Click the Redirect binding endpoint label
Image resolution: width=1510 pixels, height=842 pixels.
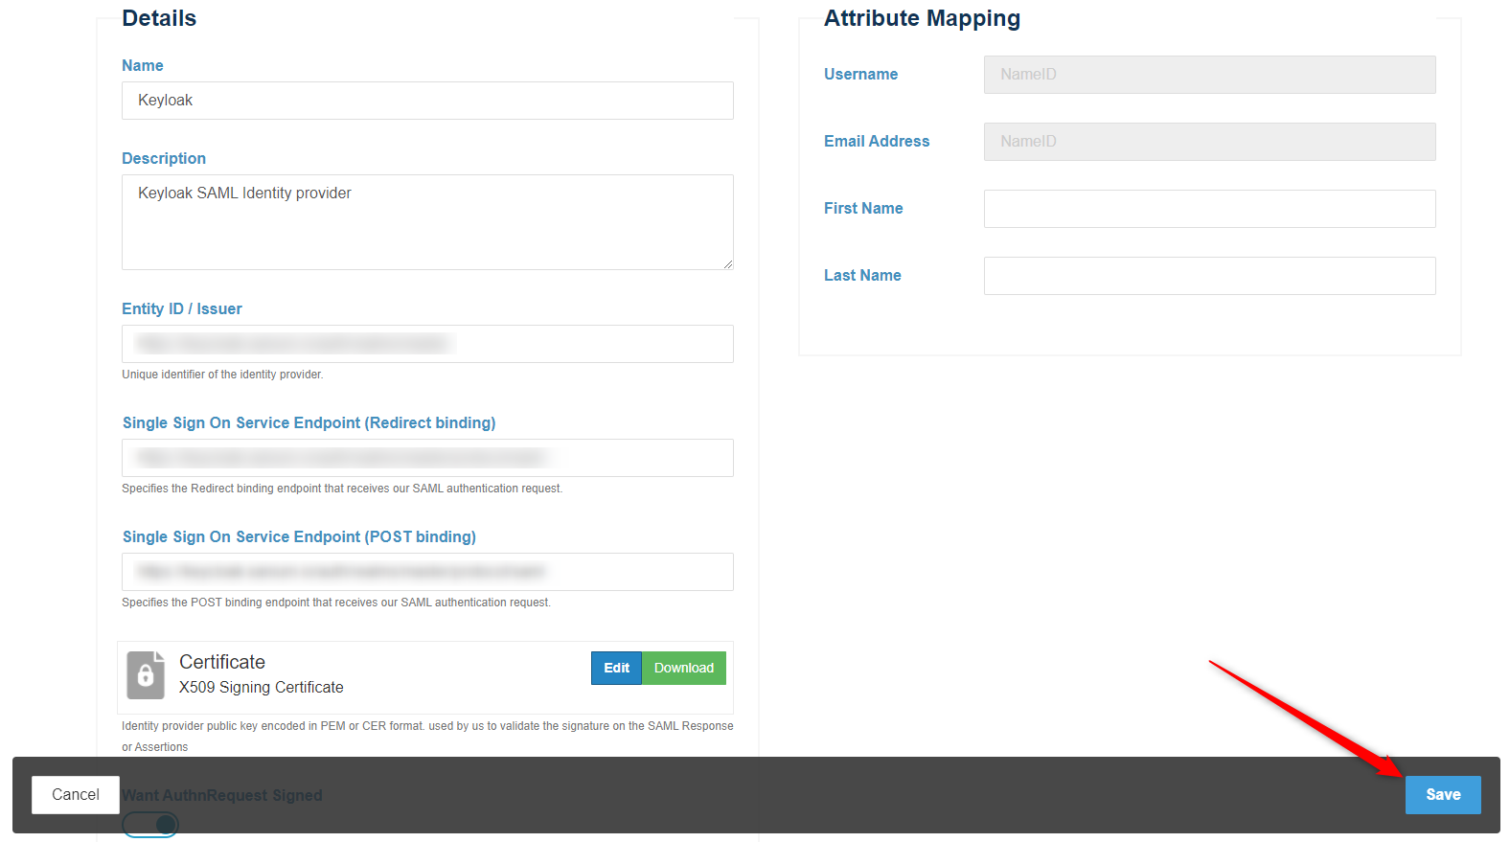coord(309,422)
